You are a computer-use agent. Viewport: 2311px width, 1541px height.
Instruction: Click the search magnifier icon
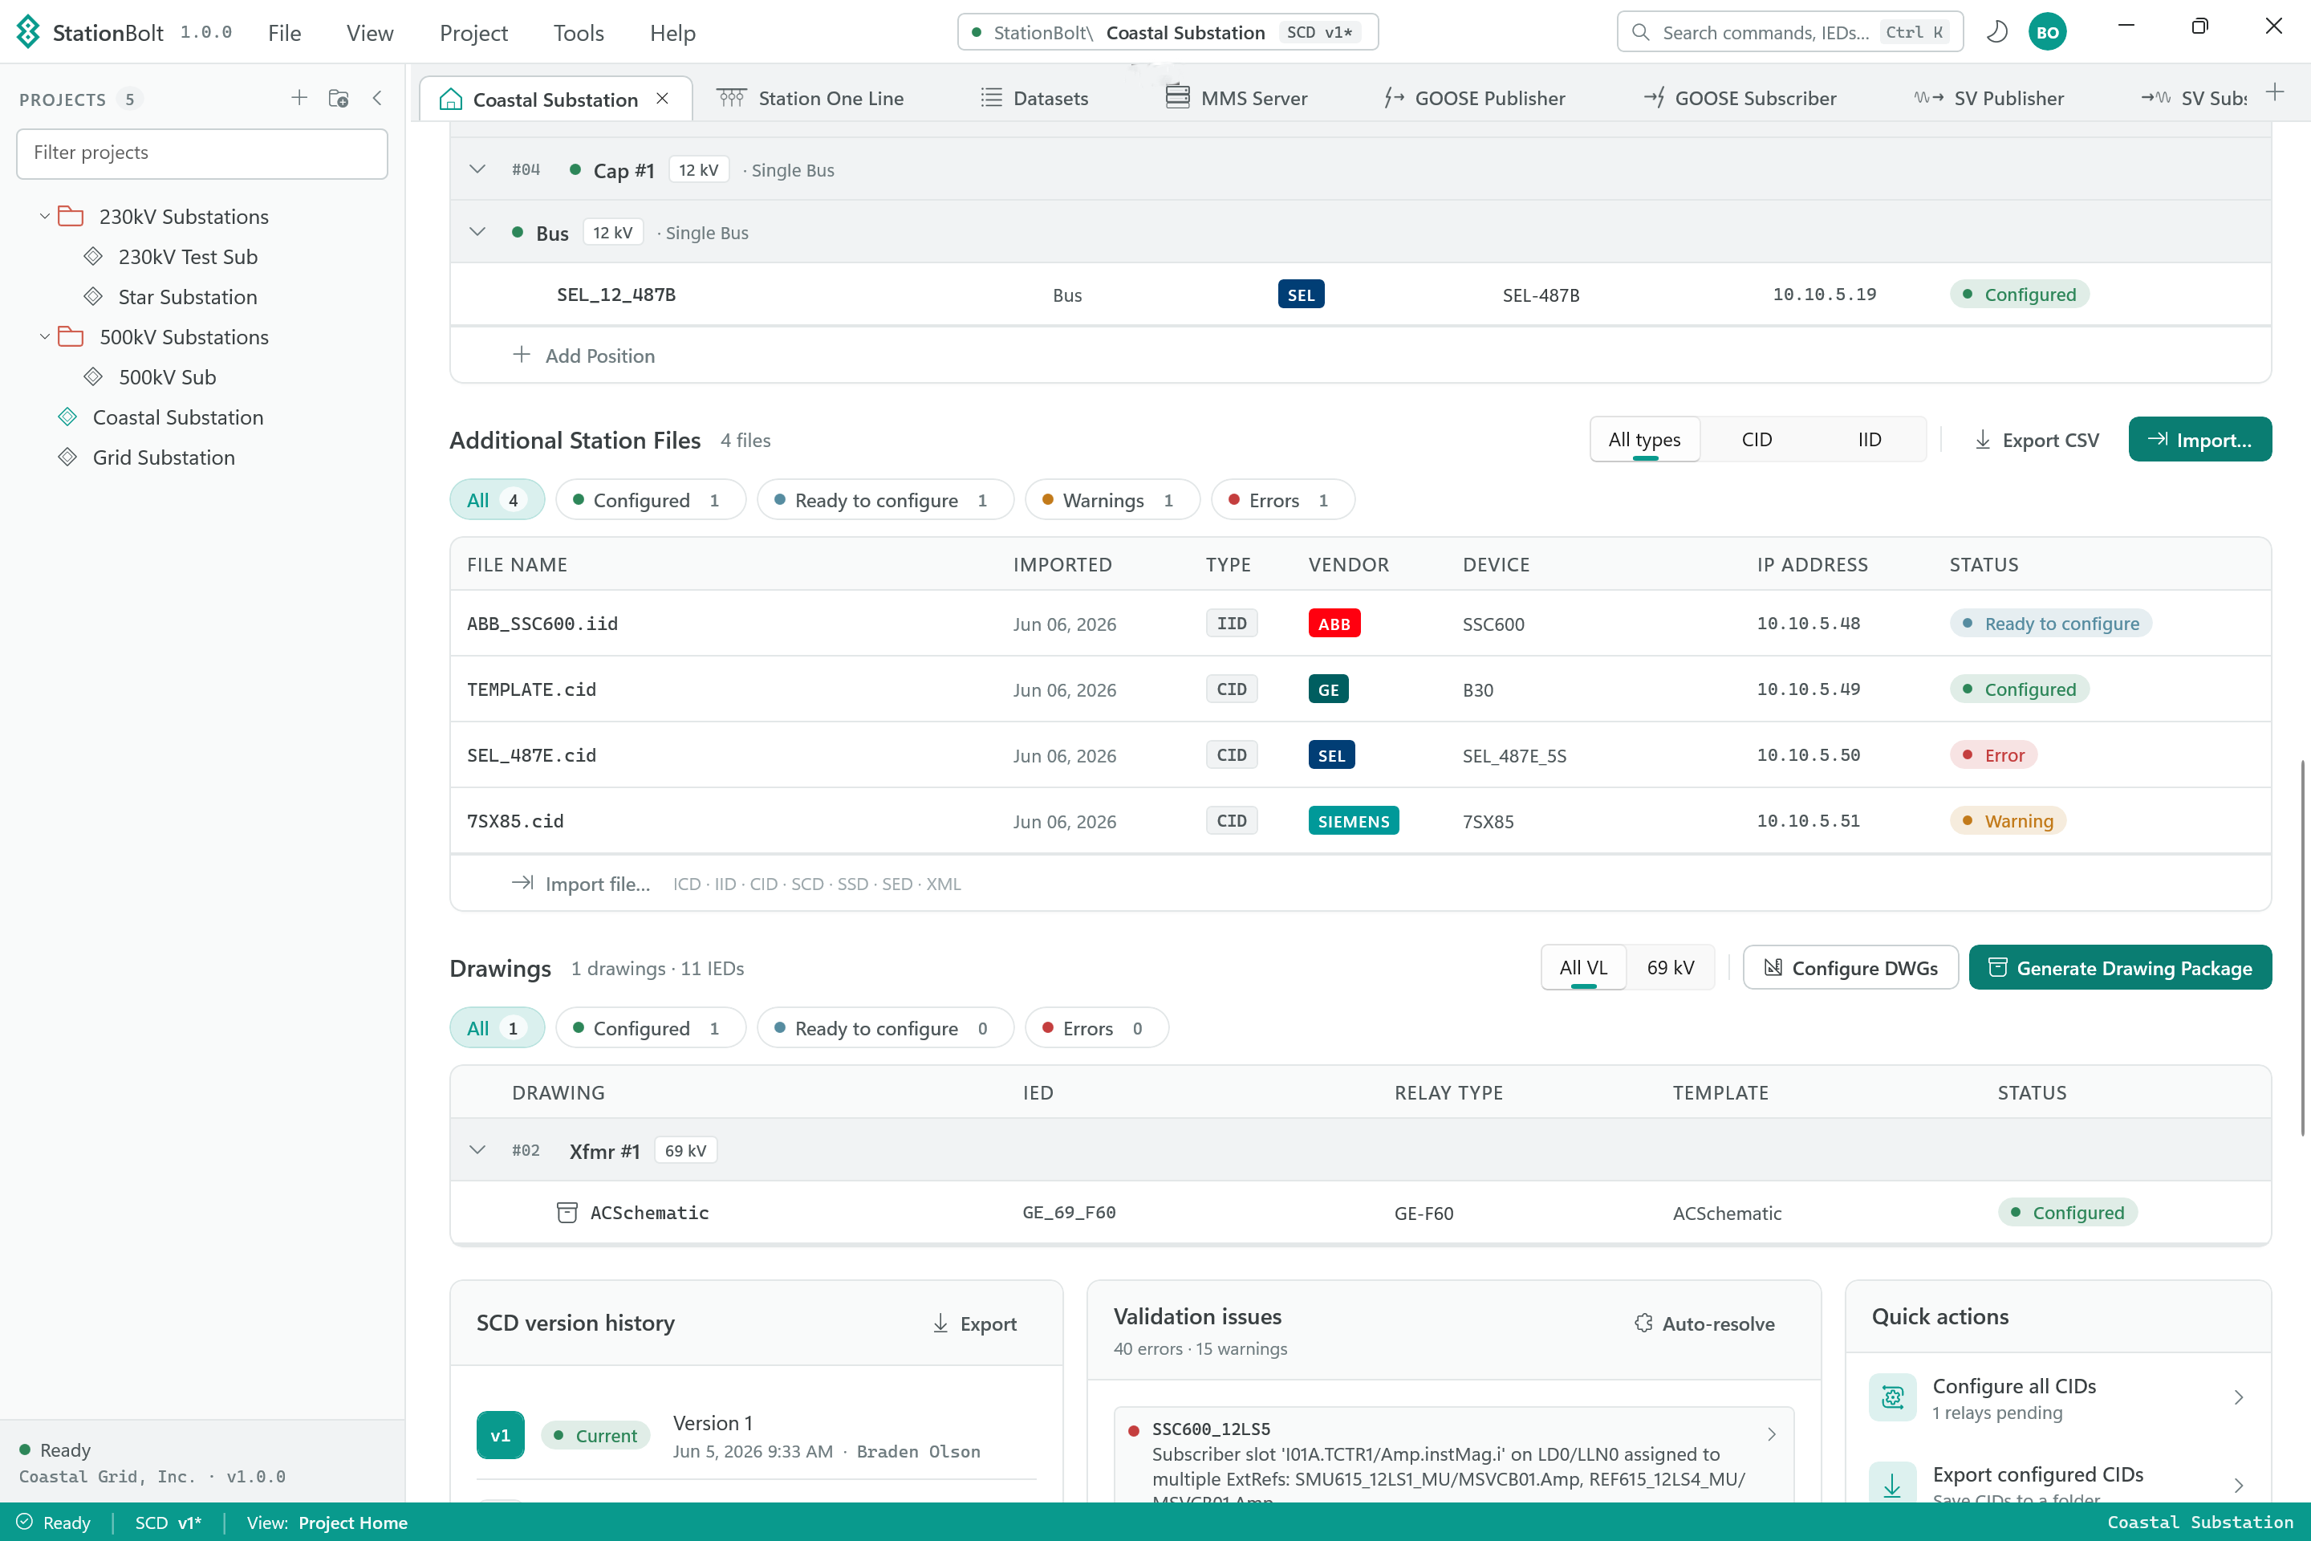pyautogui.click(x=1640, y=32)
